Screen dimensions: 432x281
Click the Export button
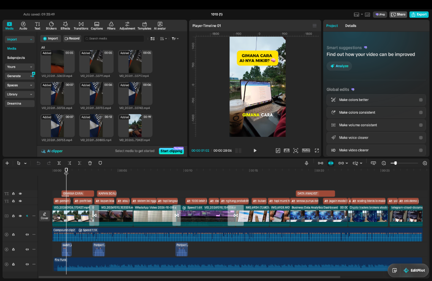[x=419, y=14]
